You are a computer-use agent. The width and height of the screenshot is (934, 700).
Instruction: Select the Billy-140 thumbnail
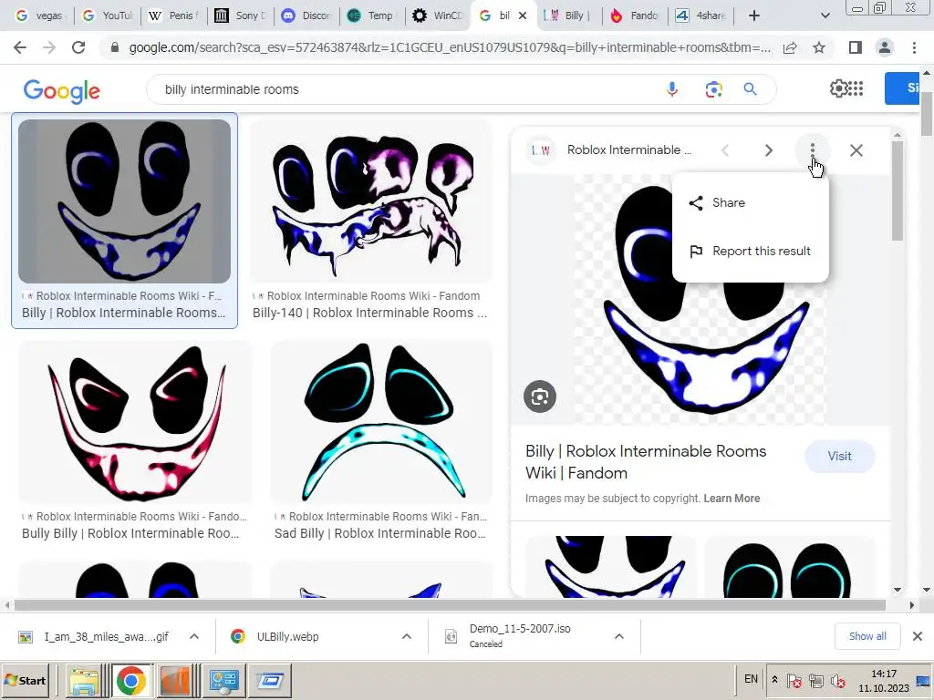(x=370, y=201)
